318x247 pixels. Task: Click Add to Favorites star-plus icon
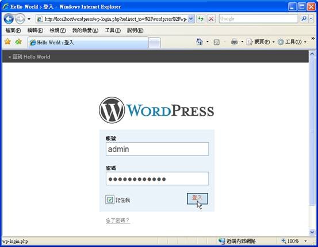tap(18, 41)
